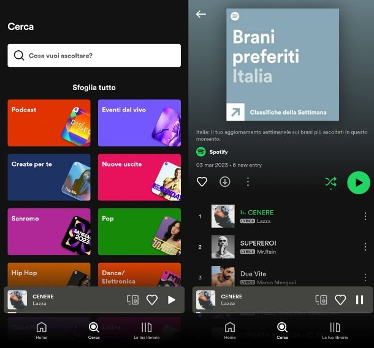
Task: Click the 'Sfoglia tutto' heading
Action: [94, 88]
